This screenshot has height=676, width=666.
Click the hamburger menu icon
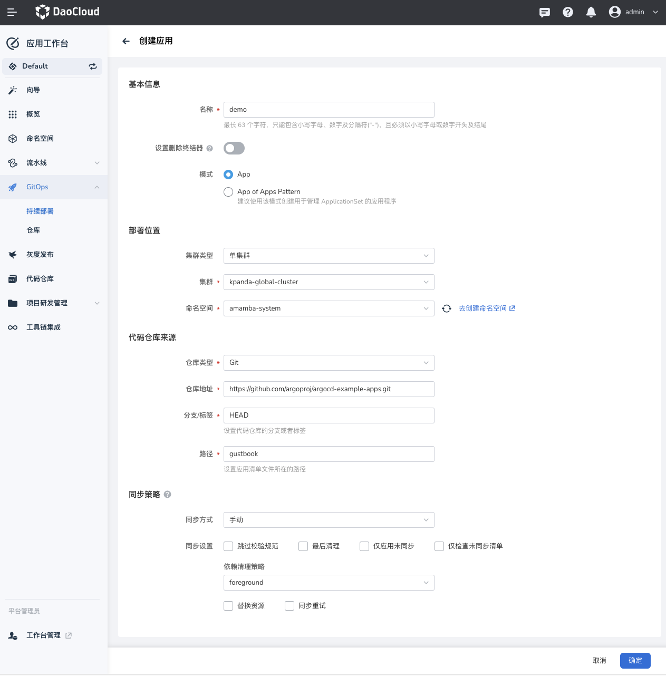pyautogui.click(x=12, y=12)
